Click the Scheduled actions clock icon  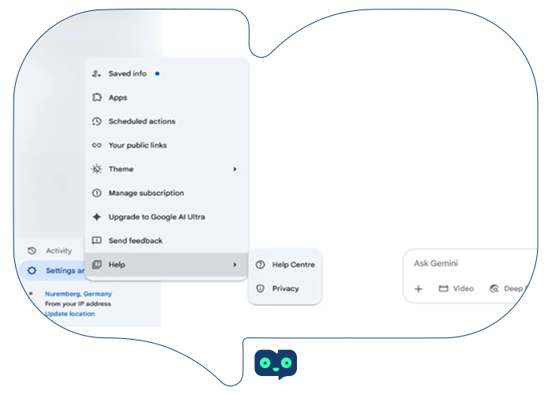96,122
